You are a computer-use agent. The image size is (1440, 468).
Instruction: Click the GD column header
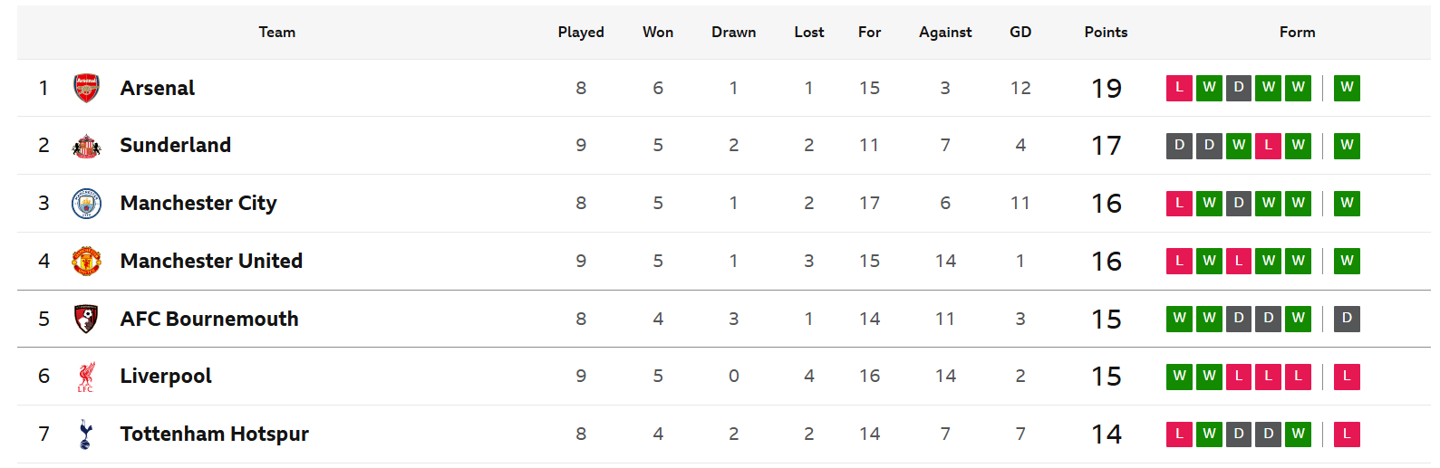click(x=1020, y=33)
